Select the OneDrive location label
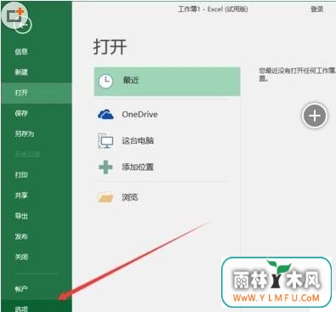Image resolution: width=336 pixels, height=312 pixels. [140, 115]
